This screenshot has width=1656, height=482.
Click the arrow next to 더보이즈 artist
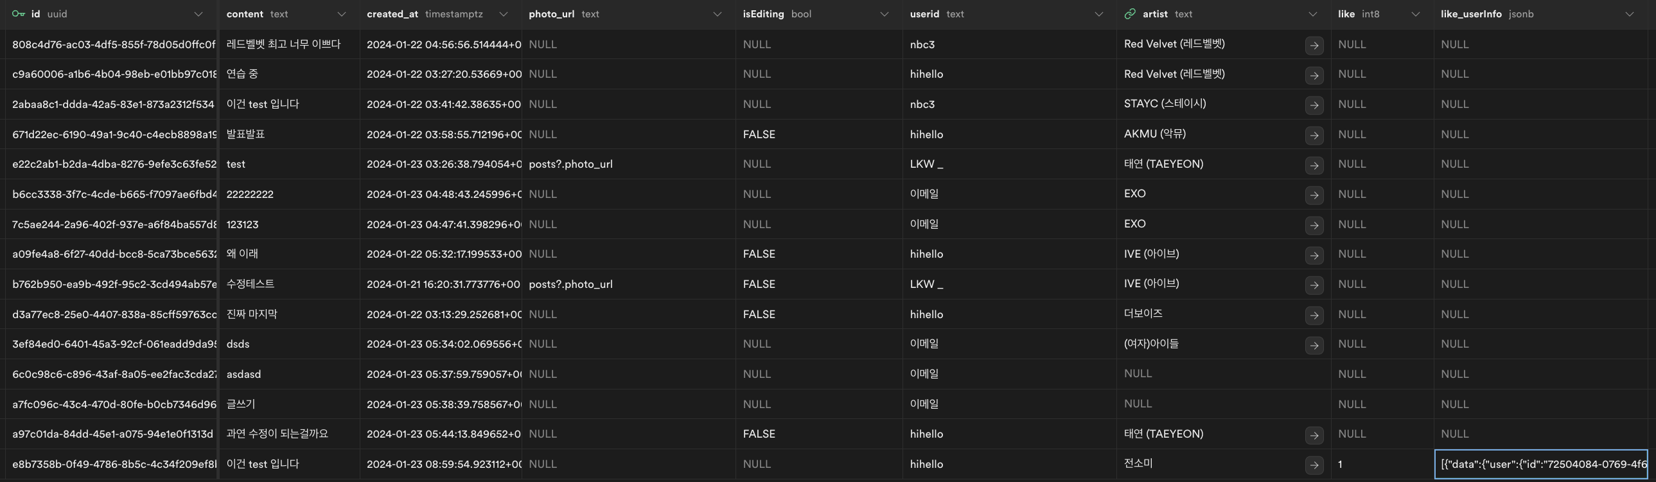pos(1314,316)
